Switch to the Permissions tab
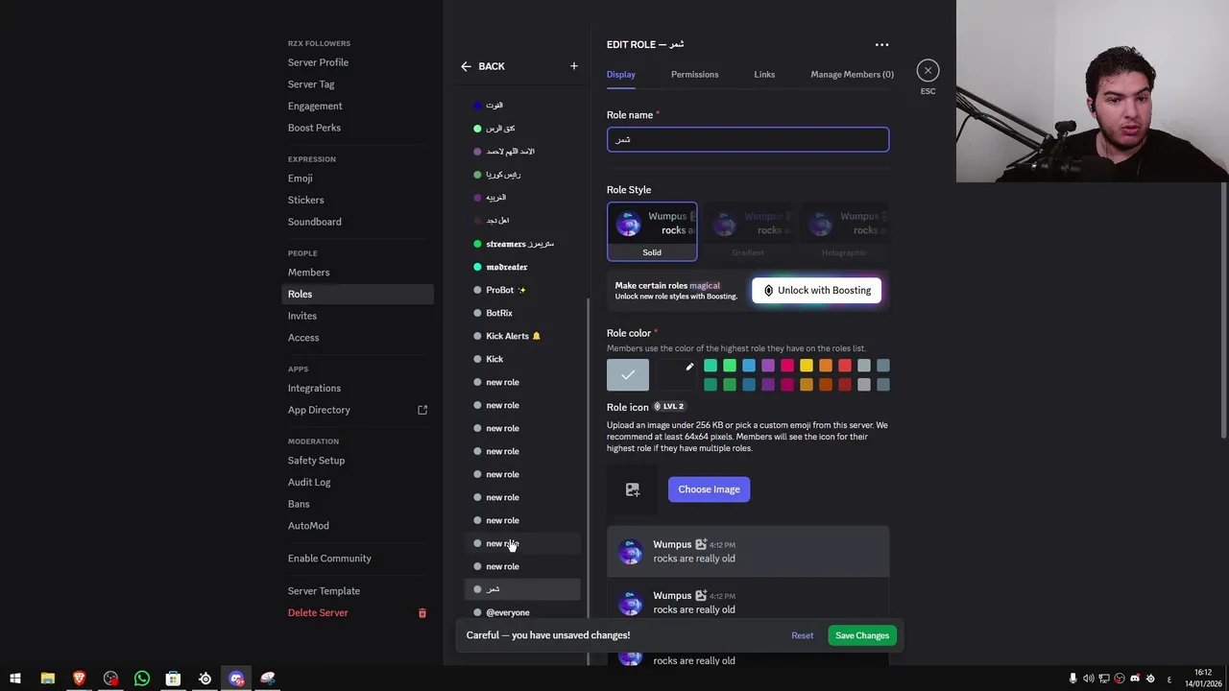Image resolution: width=1229 pixels, height=691 pixels. click(x=694, y=74)
